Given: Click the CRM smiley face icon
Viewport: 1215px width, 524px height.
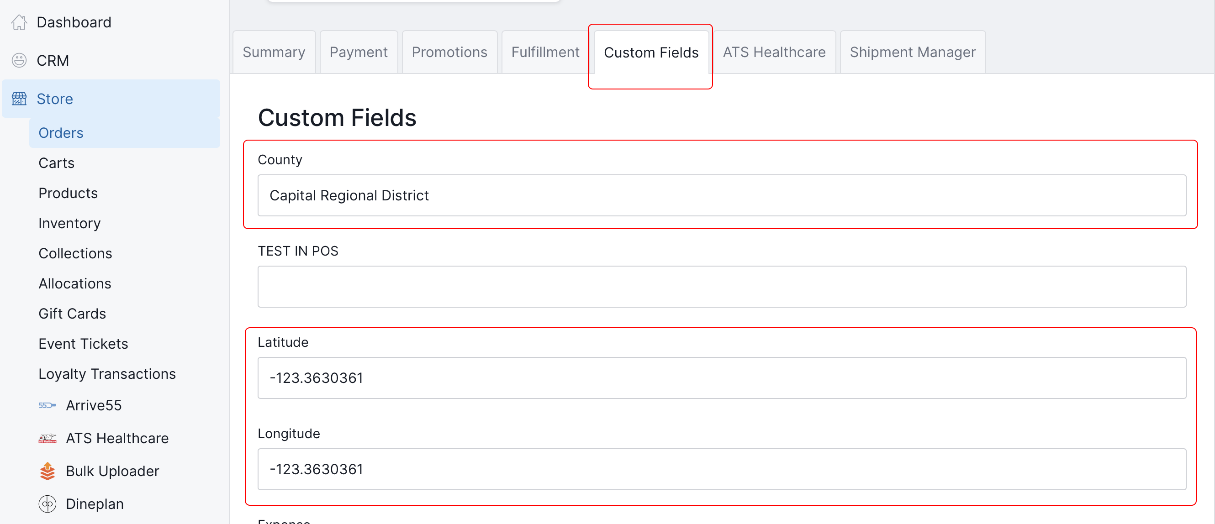Looking at the screenshot, I should point(19,60).
